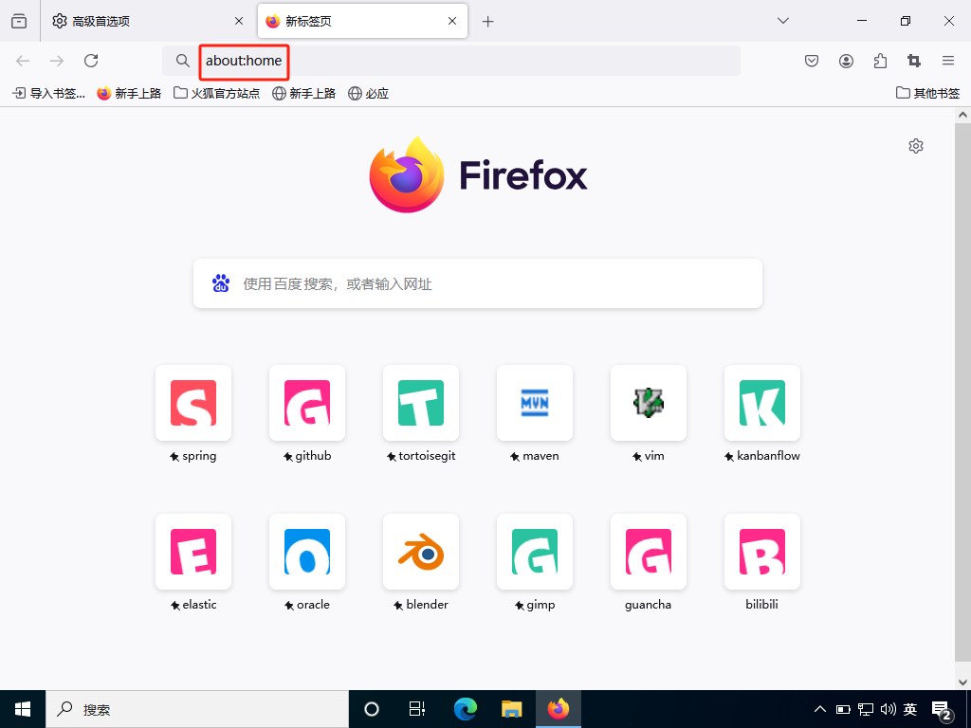Image resolution: width=971 pixels, height=728 pixels.
Task: Click the page scrollbar up arrow
Action: [962, 115]
